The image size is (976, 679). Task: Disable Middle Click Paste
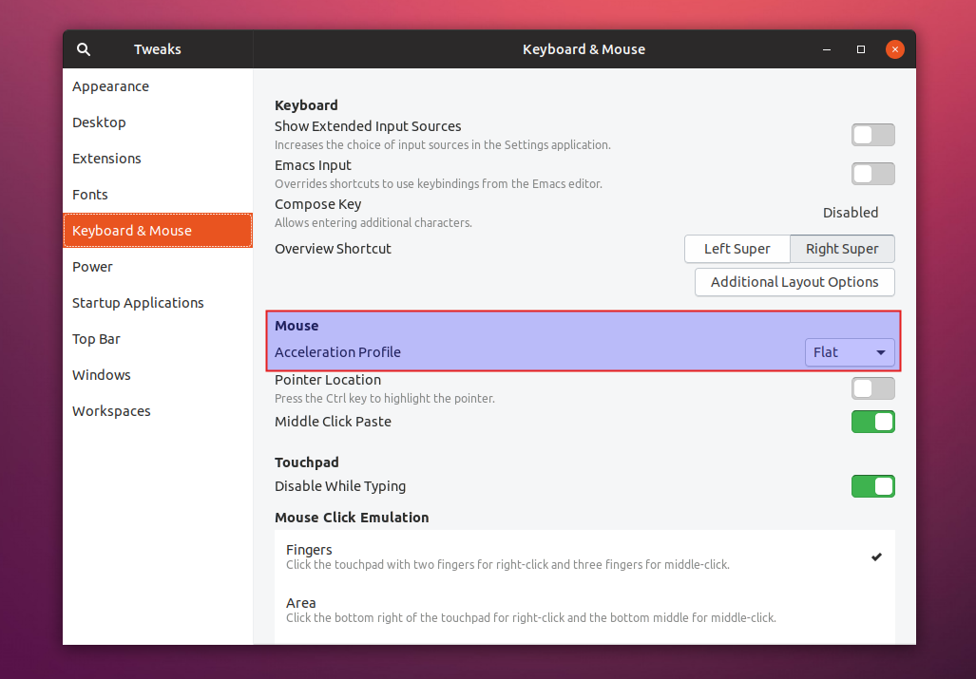[x=872, y=422]
